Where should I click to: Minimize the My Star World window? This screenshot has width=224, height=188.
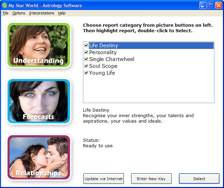(x=203, y=5)
